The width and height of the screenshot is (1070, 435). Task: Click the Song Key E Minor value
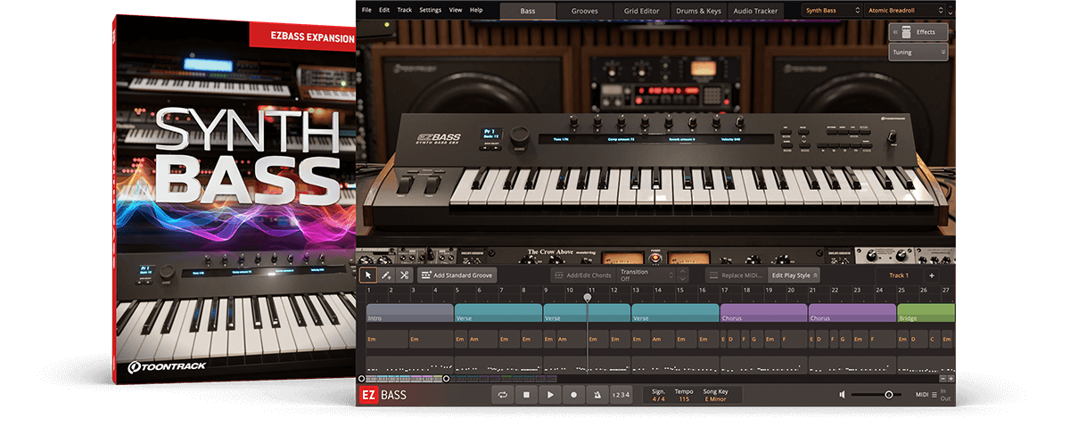(717, 399)
